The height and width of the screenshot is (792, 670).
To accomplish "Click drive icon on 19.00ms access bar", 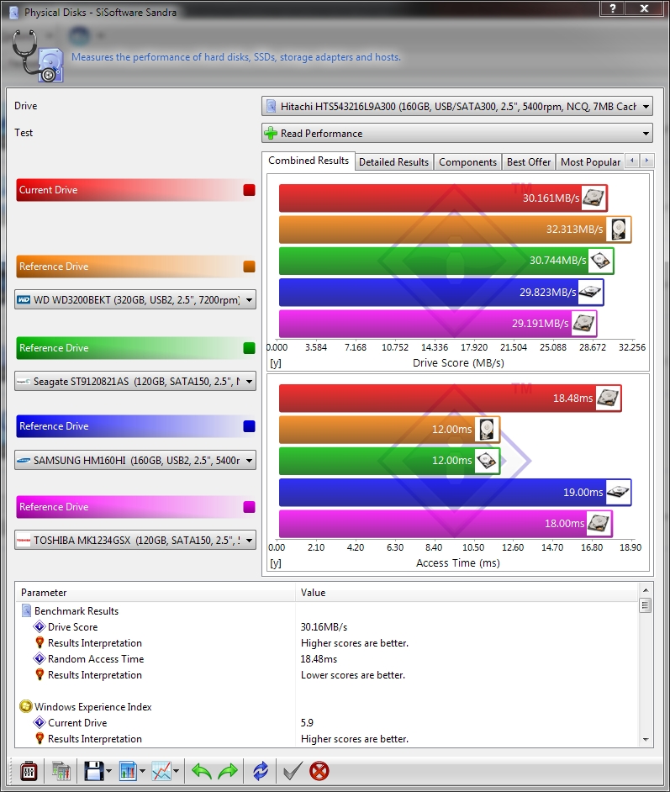I will (618, 492).
